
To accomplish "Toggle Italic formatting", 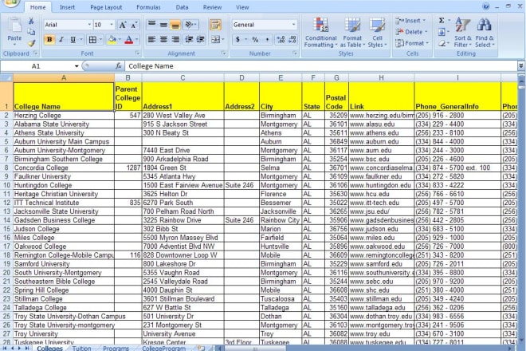I will pyautogui.click(x=61, y=40).
